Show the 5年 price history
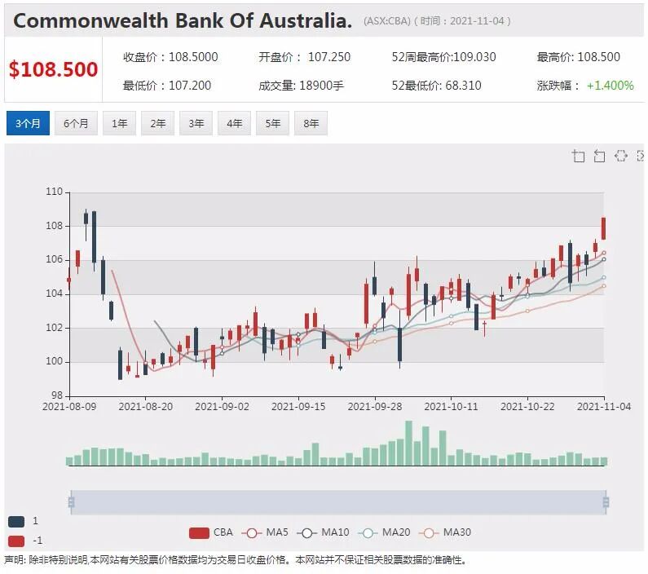Viewport: 648px width, 574px height. [x=273, y=123]
